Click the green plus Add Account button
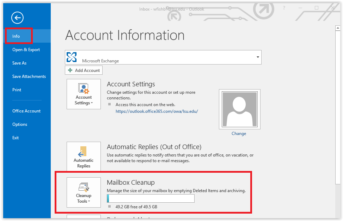Viewport: 343px width, 221px height. pos(84,70)
